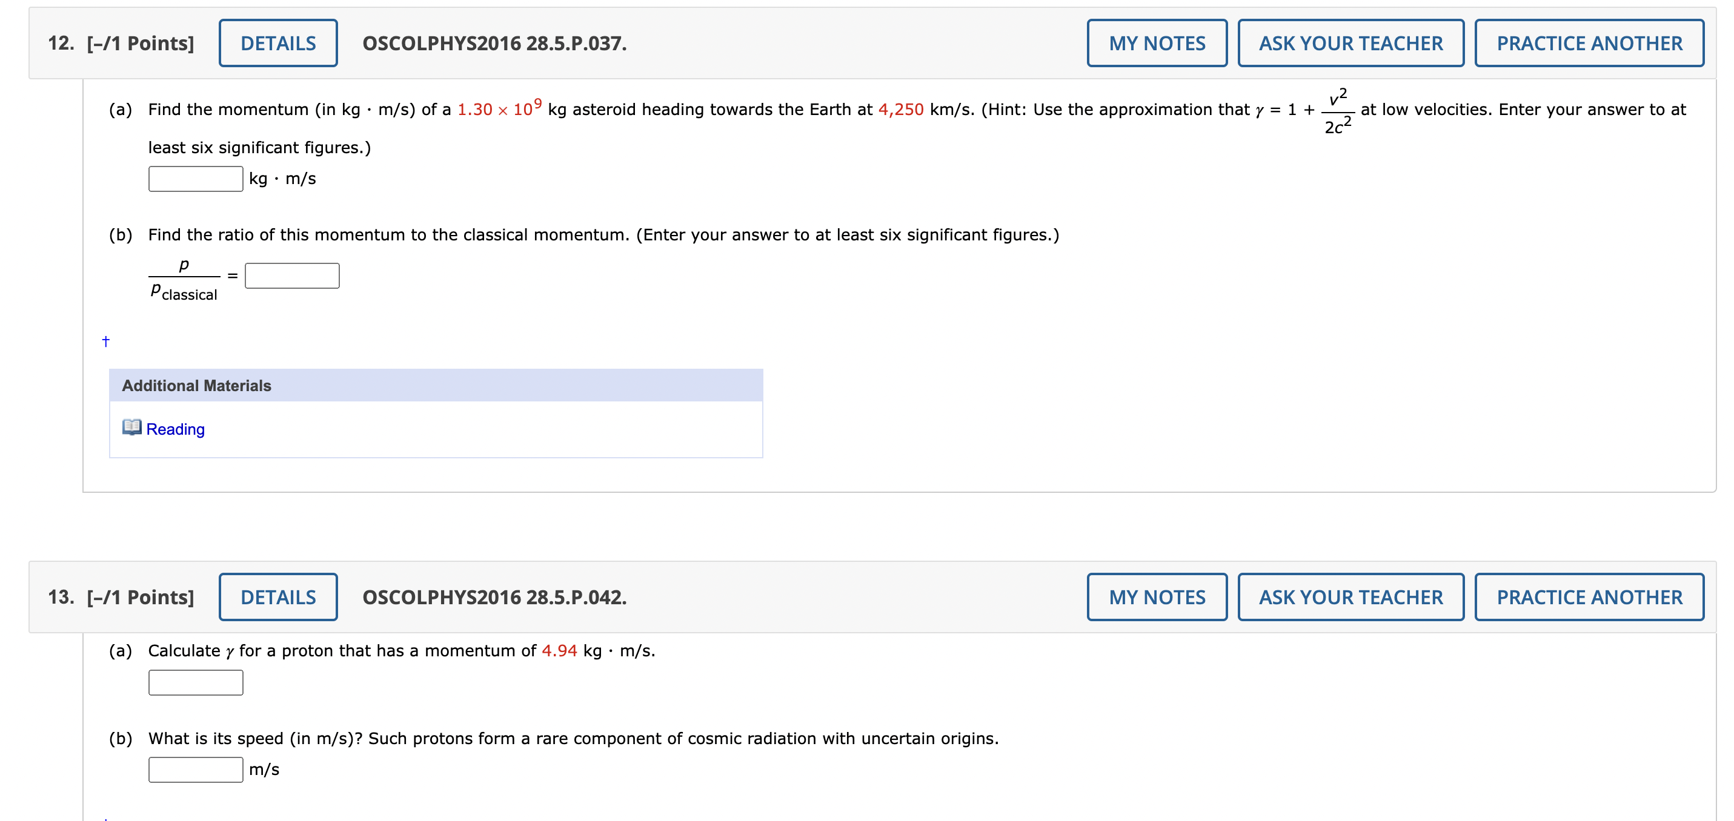1734x821 pixels.
Task: Click the gamma answer box in problem 13a
Action: (194, 682)
